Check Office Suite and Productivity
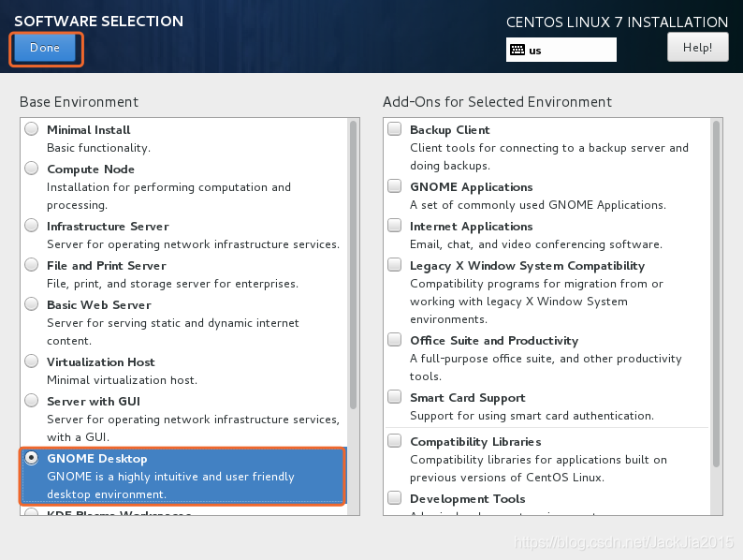Viewport: 743px width, 560px height. (x=395, y=340)
